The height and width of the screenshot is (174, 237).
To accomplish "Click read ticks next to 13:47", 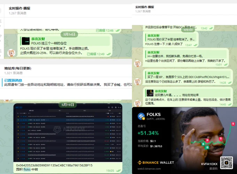I will tap(195, 45).
